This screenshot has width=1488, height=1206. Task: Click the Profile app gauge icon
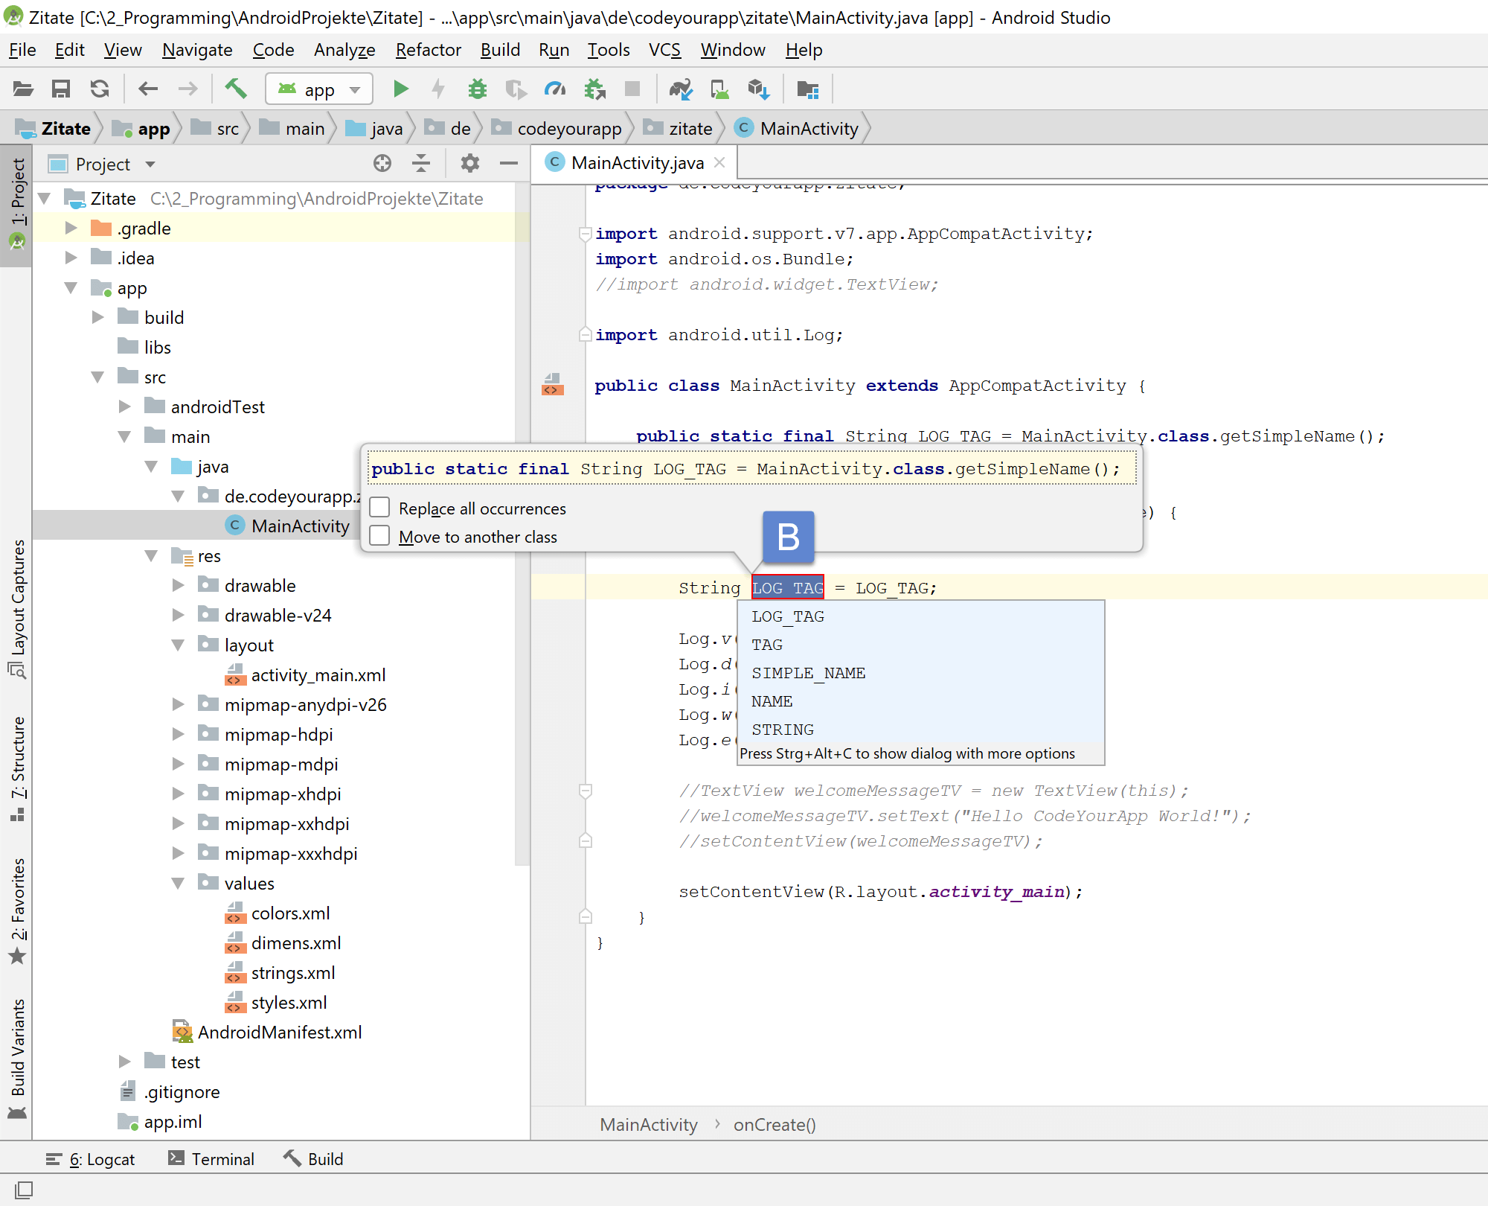tap(555, 89)
